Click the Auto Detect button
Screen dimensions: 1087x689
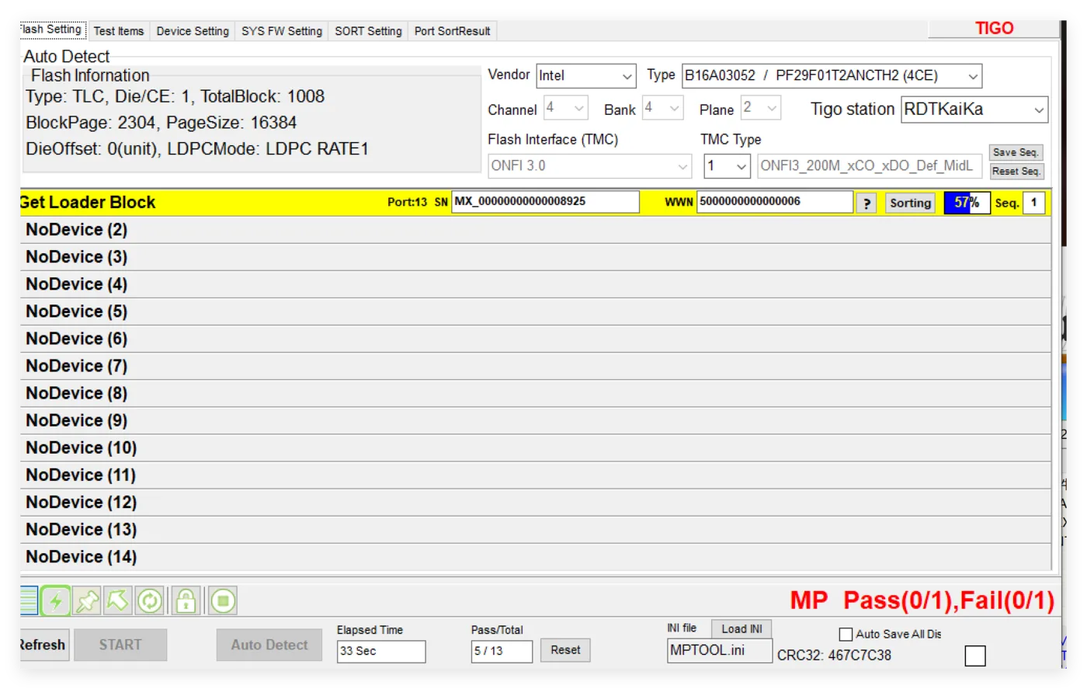[x=269, y=645]
